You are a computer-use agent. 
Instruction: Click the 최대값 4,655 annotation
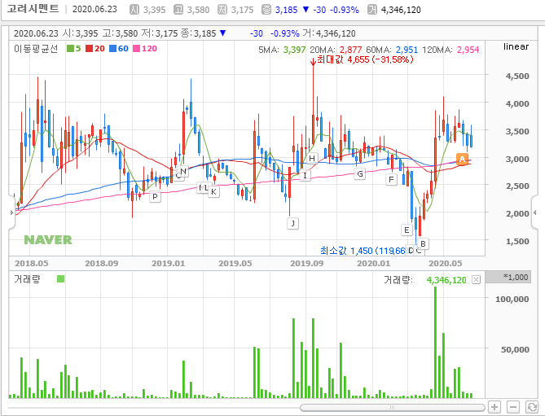point(365,59)
